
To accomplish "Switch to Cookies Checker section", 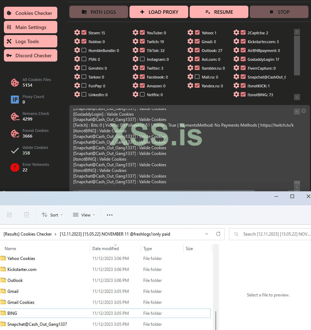I will (x=30, y=13).
